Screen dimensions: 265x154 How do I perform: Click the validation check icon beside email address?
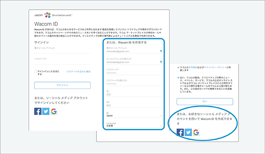[x=161, y=51]
